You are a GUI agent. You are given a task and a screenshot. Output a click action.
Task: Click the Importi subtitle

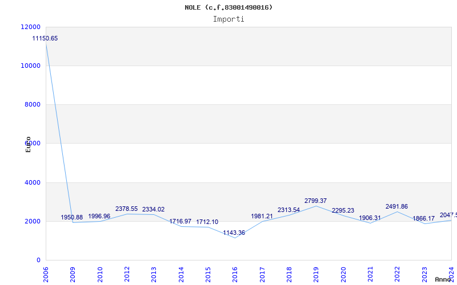(228, 19)
